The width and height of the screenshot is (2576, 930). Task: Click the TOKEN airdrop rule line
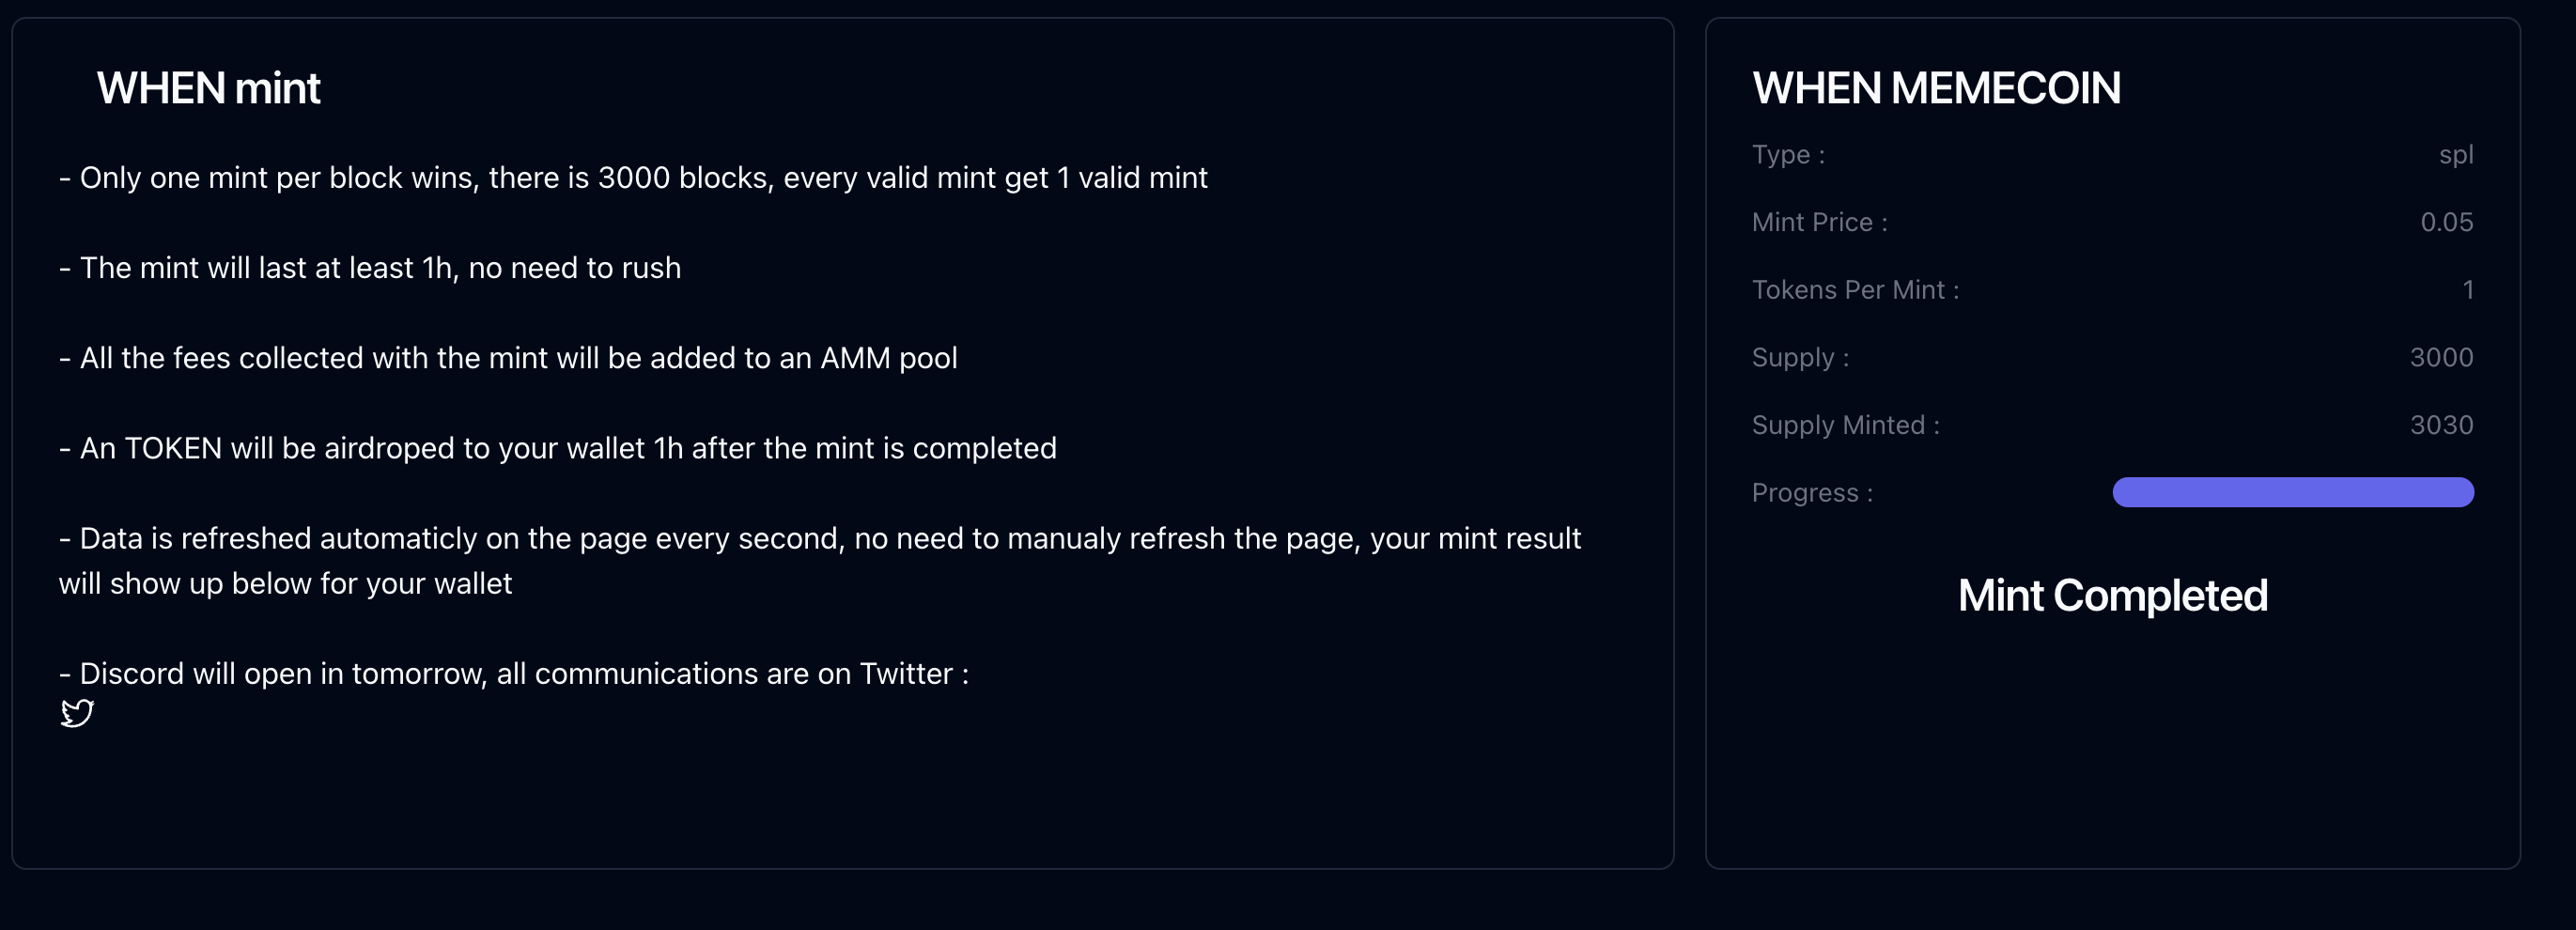557,448
